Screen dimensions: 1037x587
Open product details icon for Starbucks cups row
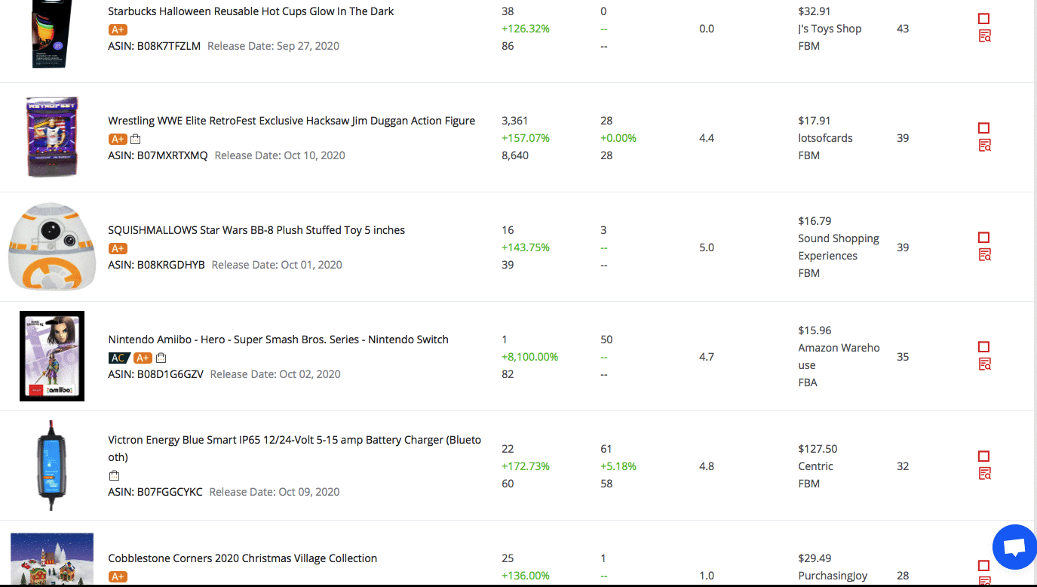coord(984,36)
